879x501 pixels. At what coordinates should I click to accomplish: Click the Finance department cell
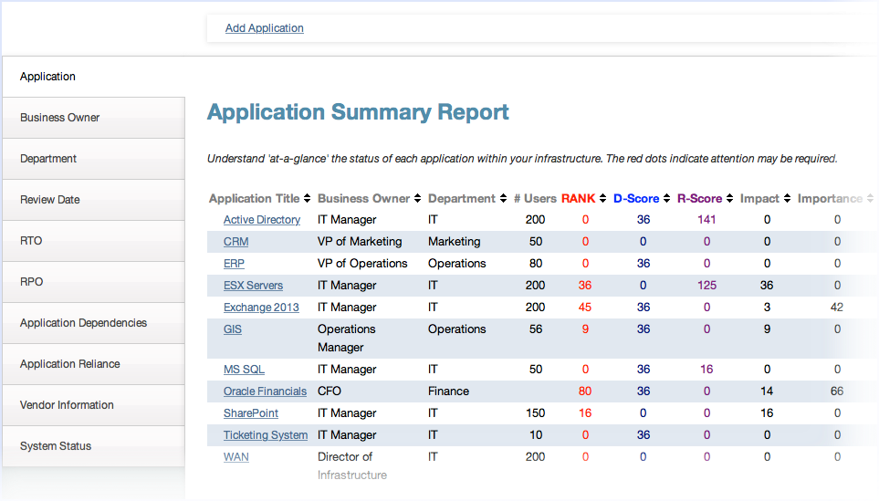tap(448, 391)
